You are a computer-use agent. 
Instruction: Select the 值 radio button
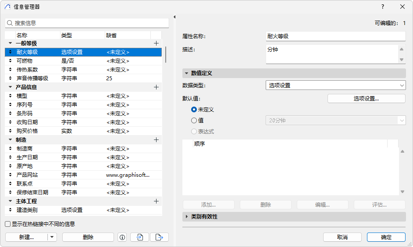click(194, 121)
